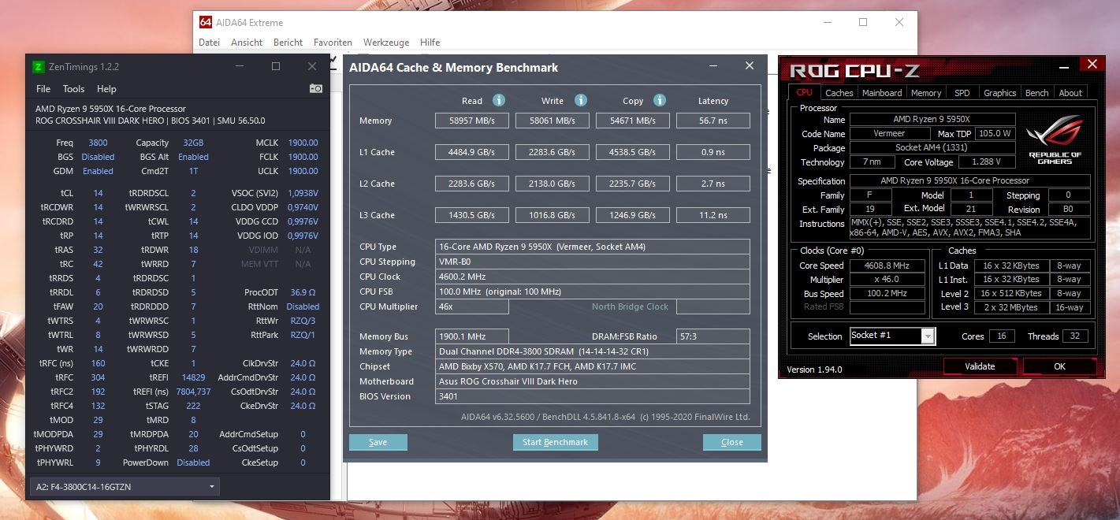Click the L3 Cache Latency value 11.2 ns
The image size is (1120, 520).
pyautogui.click(x=713, y=215)
